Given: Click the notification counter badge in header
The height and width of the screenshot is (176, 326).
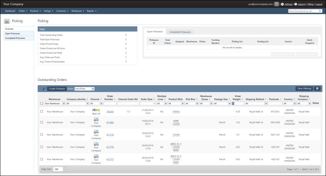Looking at the screenshot, I should (276, 4).
